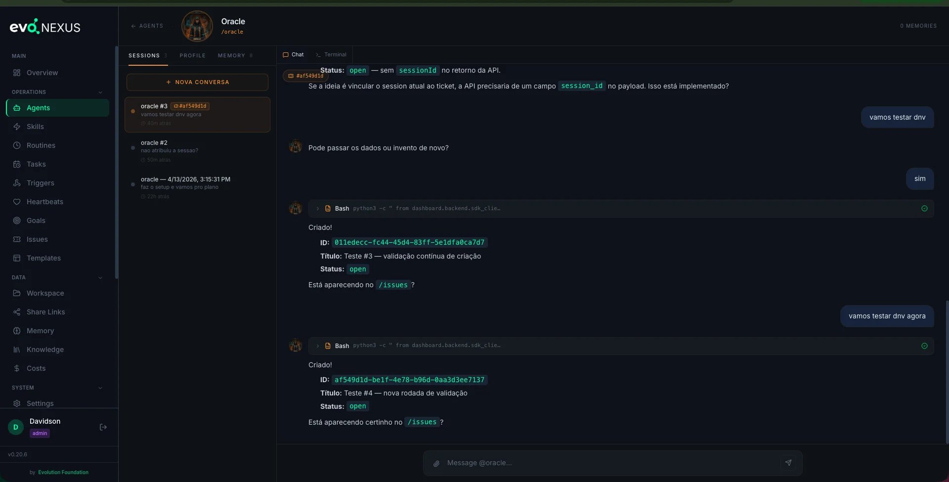Click the send message paper plane icon

[788, 463]
